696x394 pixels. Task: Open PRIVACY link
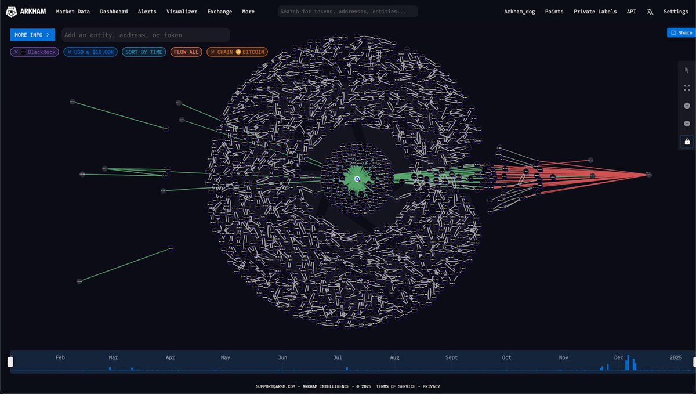point(432,386)
